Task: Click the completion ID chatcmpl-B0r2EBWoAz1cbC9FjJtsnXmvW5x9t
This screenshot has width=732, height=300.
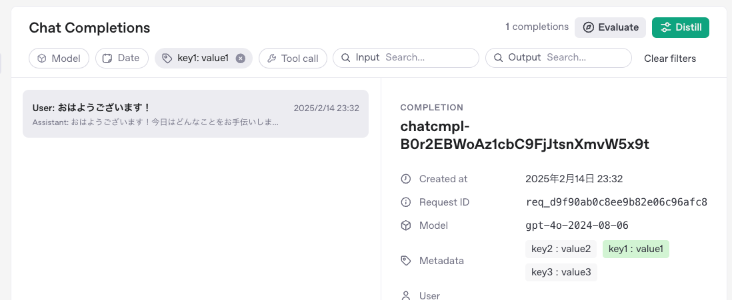Action: (x=525, y=136)
